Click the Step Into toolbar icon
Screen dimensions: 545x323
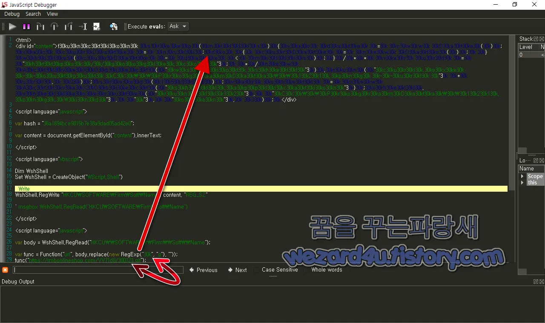pyautogui.click(x=40, y=26)
